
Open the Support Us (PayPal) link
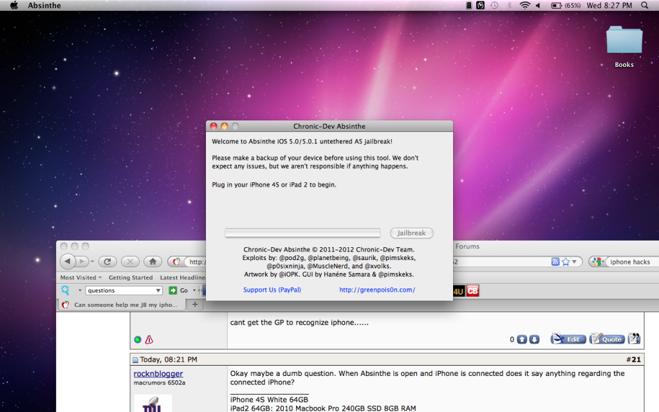pyautogui.click(x=272, y=290)
